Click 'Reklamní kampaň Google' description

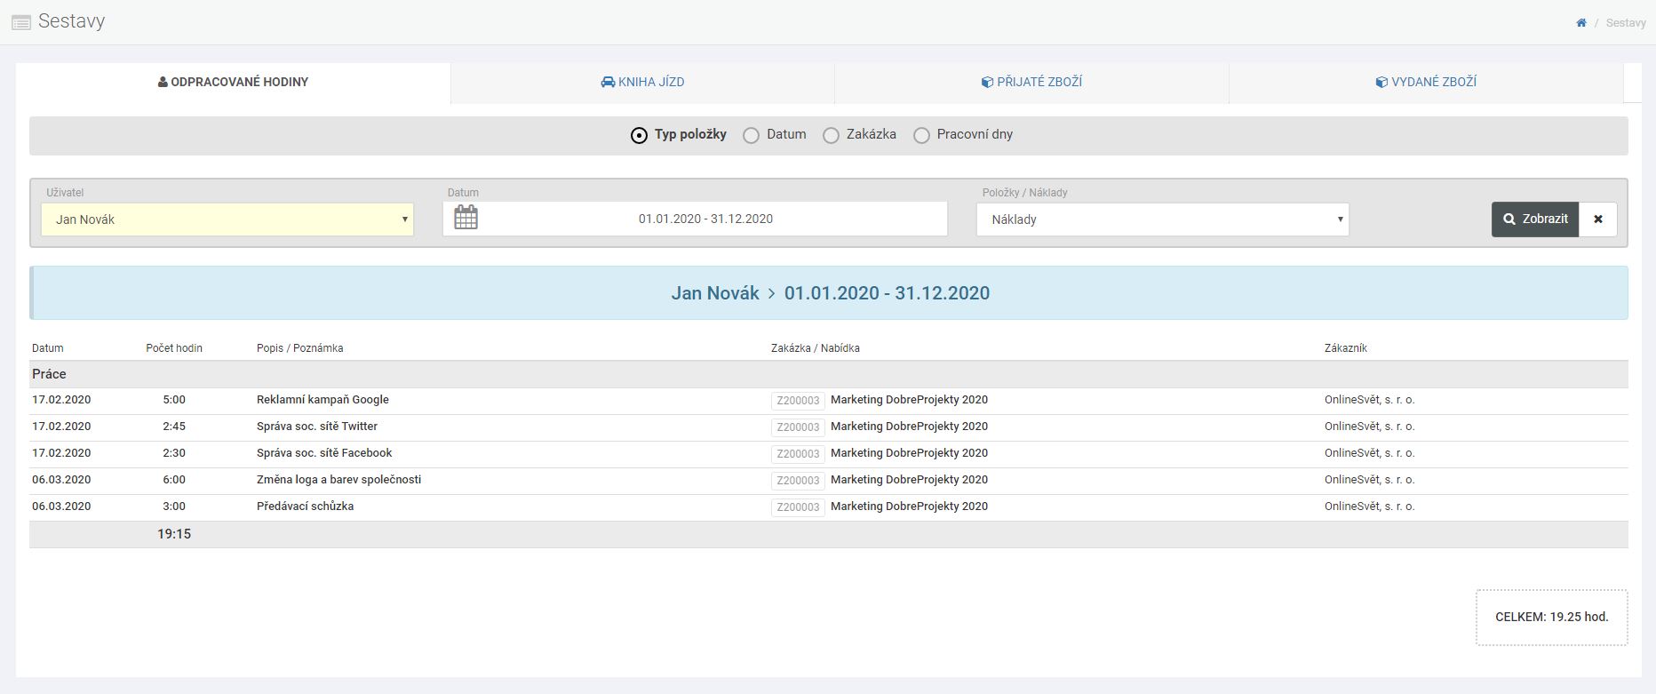(x=322, y=400)
